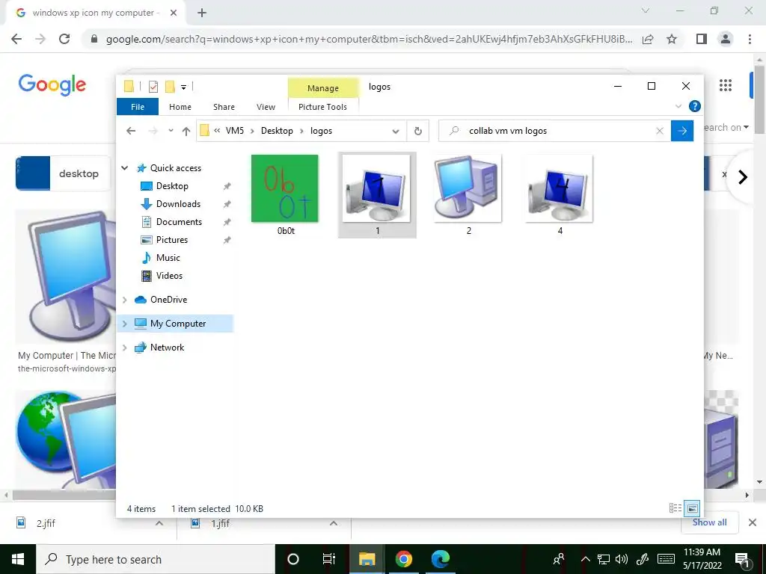This screenshot has height=574, width=766.
Task: Open Chrome three-dot menu
Action: pyautogui.click(x=750, y=39)
